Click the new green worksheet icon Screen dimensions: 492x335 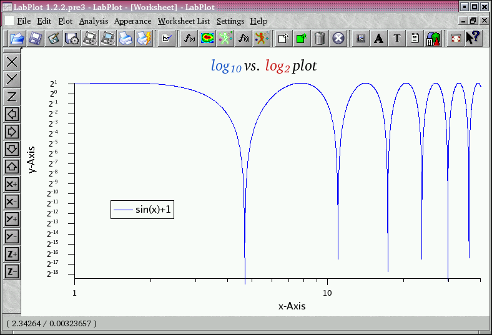coord(302,39)
